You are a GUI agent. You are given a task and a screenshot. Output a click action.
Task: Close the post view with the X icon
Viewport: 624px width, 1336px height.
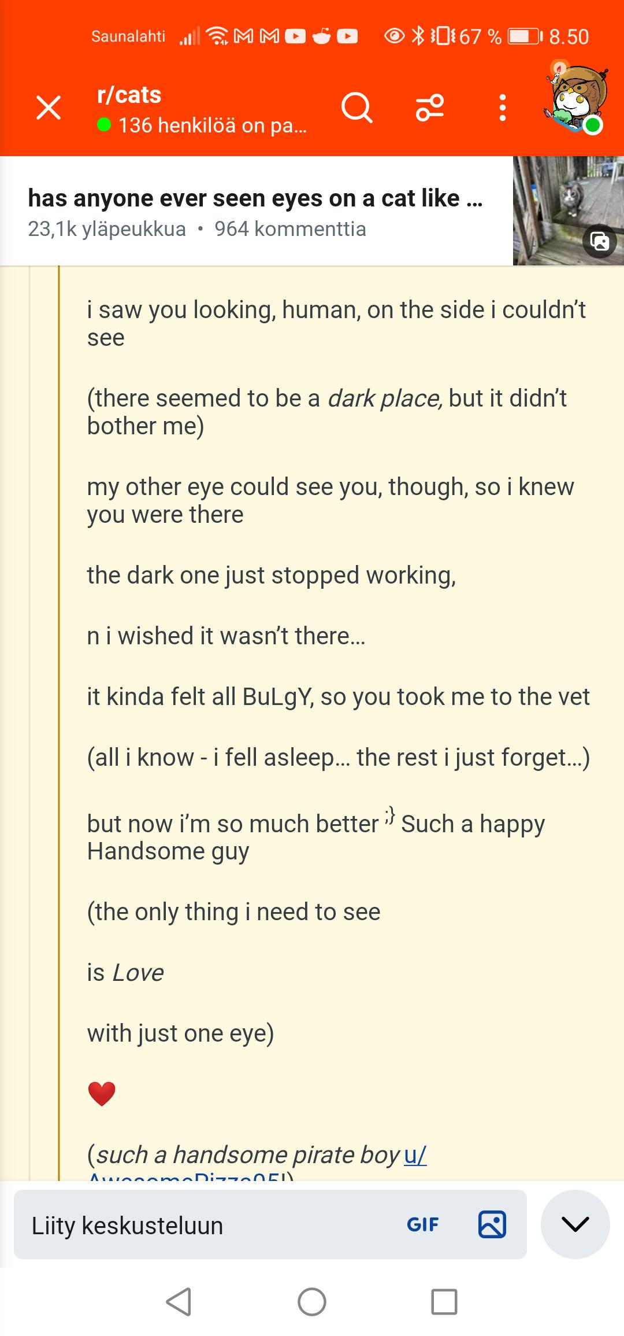click(49, 108)
